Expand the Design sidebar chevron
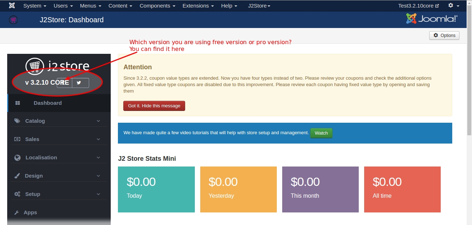The width and height of the screenshot is (472, 225). click(98, 176)
